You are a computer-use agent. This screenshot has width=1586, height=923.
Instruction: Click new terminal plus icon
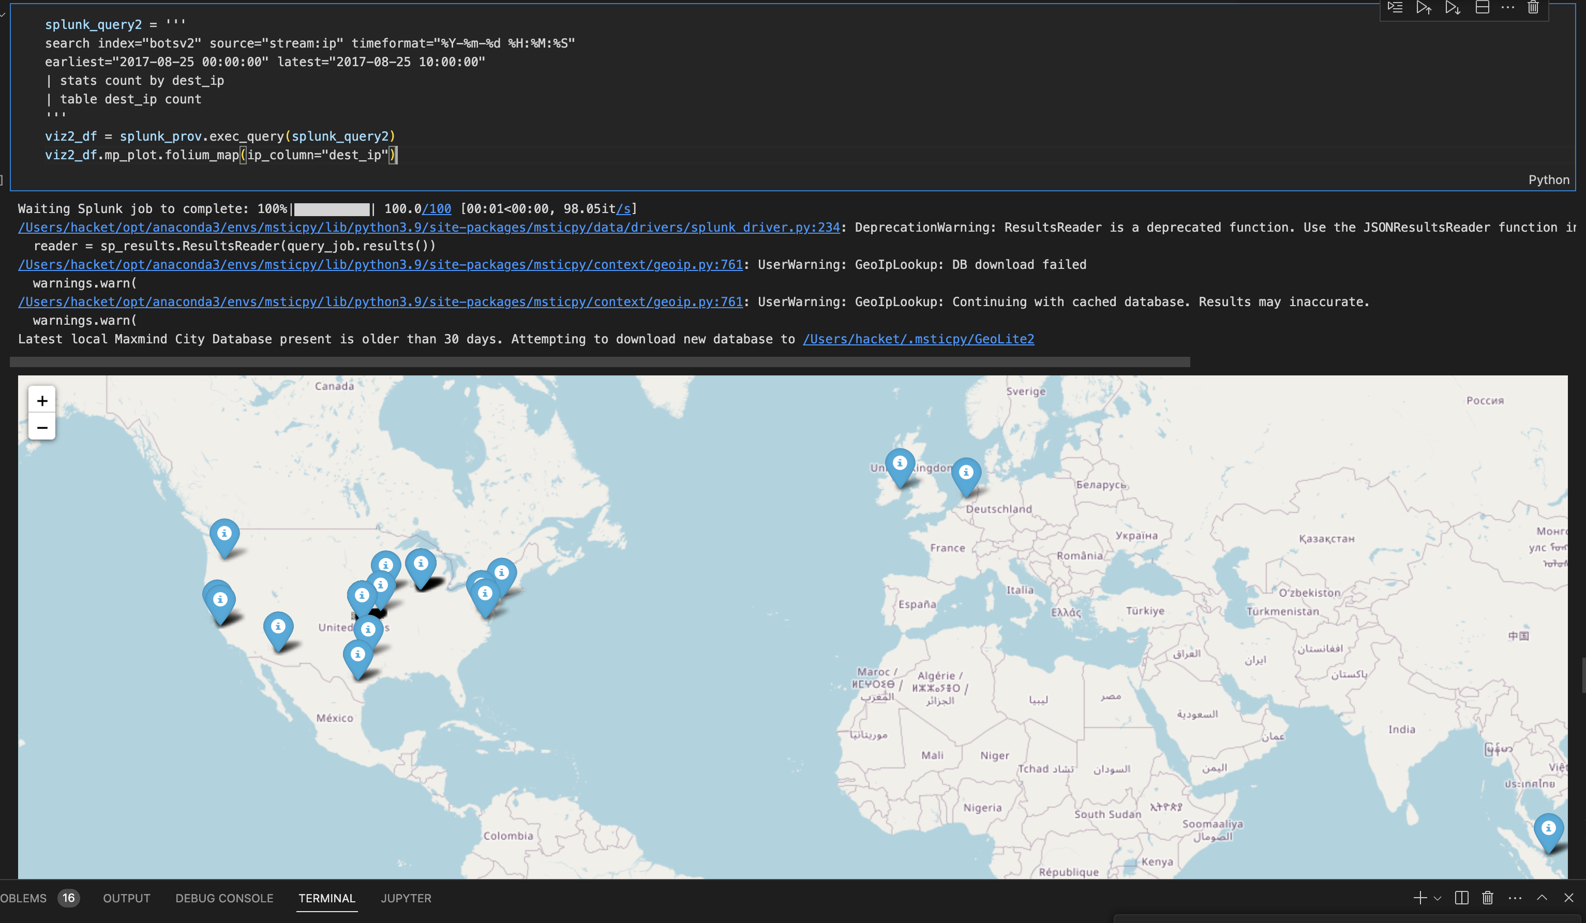coord(1420,898)
